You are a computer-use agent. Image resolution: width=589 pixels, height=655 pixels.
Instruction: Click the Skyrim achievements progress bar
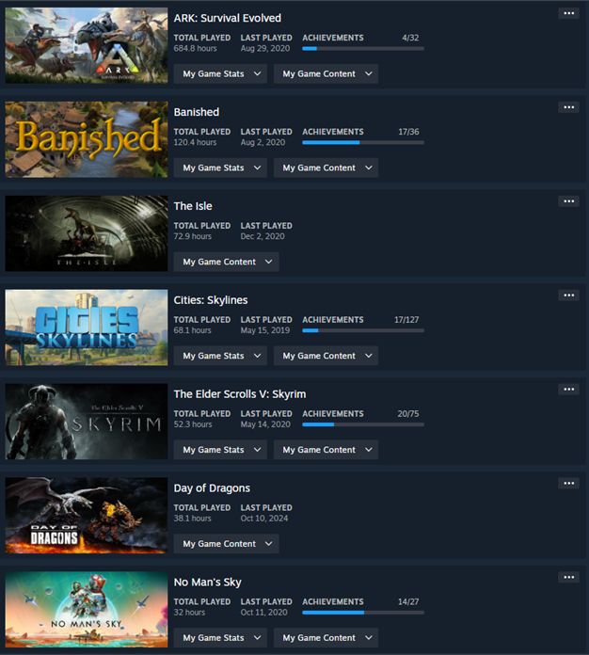click(x=363, y=424)
